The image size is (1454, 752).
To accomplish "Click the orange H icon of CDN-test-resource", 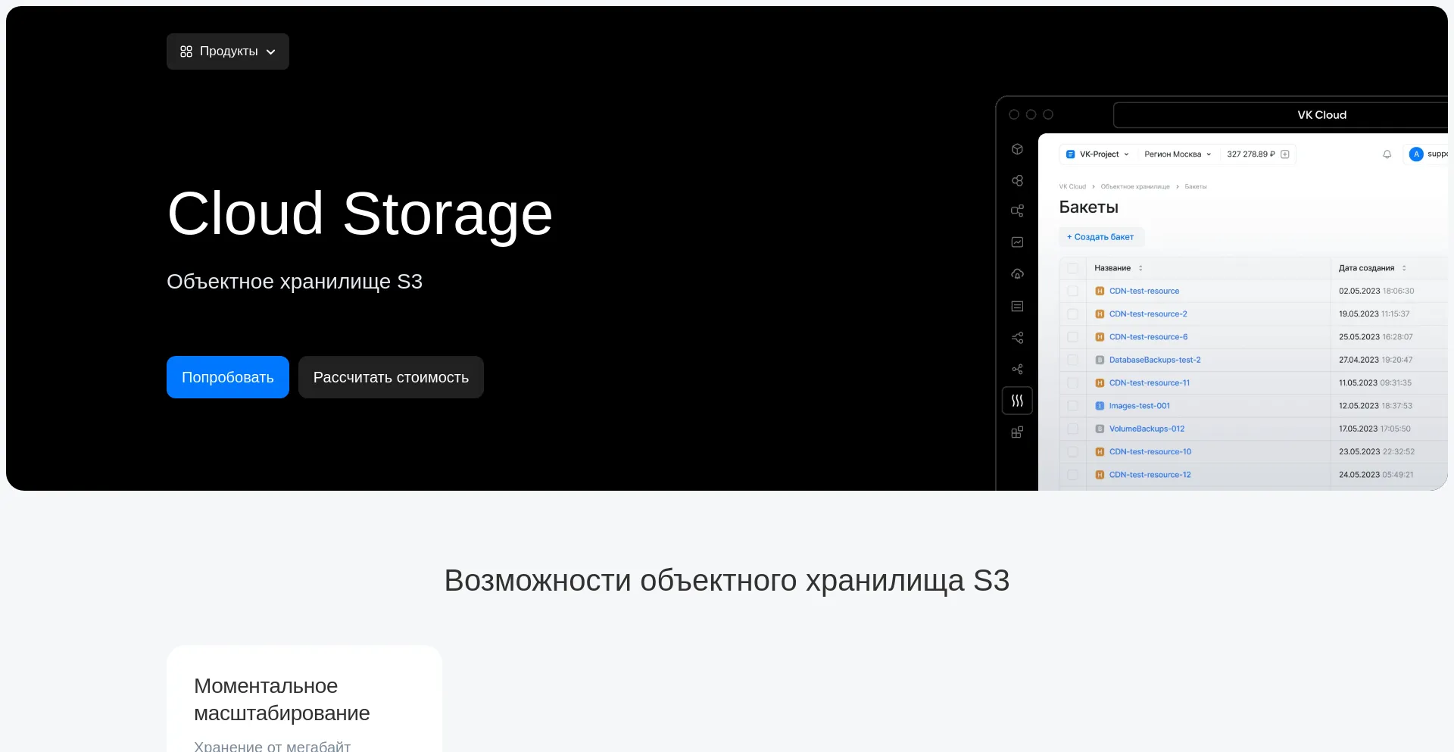I will point(1100,291).
